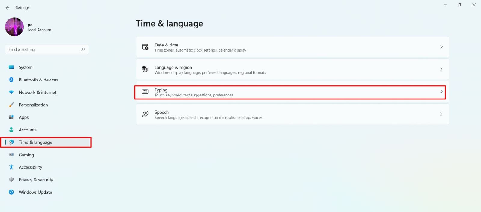Click the Typing keyboard icon
Viewport: 481px width, 212px height.
tap(145, 92)
